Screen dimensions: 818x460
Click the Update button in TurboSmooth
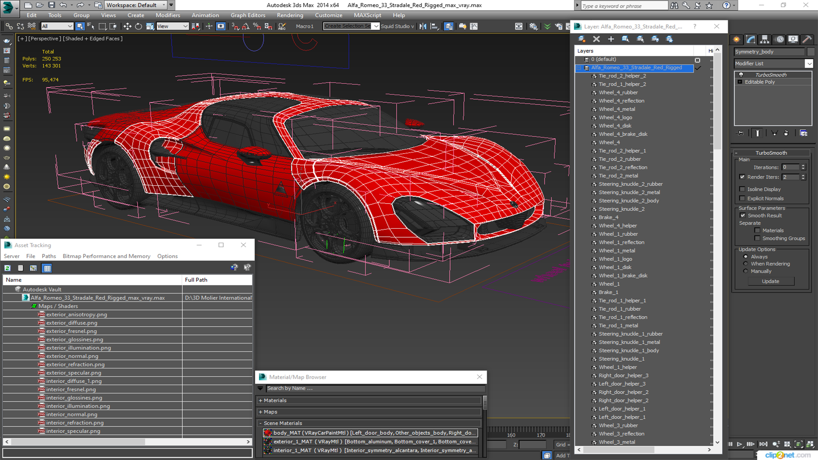(770, 282)
